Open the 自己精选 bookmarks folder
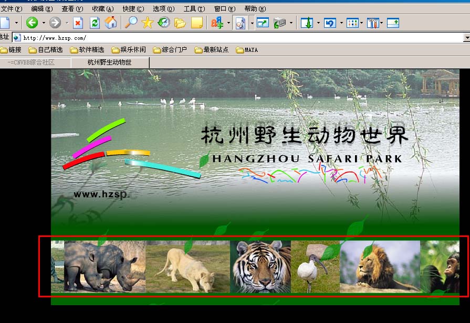This screenshot has width=470, height=323. [46, 50]
